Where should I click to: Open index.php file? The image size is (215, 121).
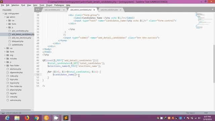[14, 76]
